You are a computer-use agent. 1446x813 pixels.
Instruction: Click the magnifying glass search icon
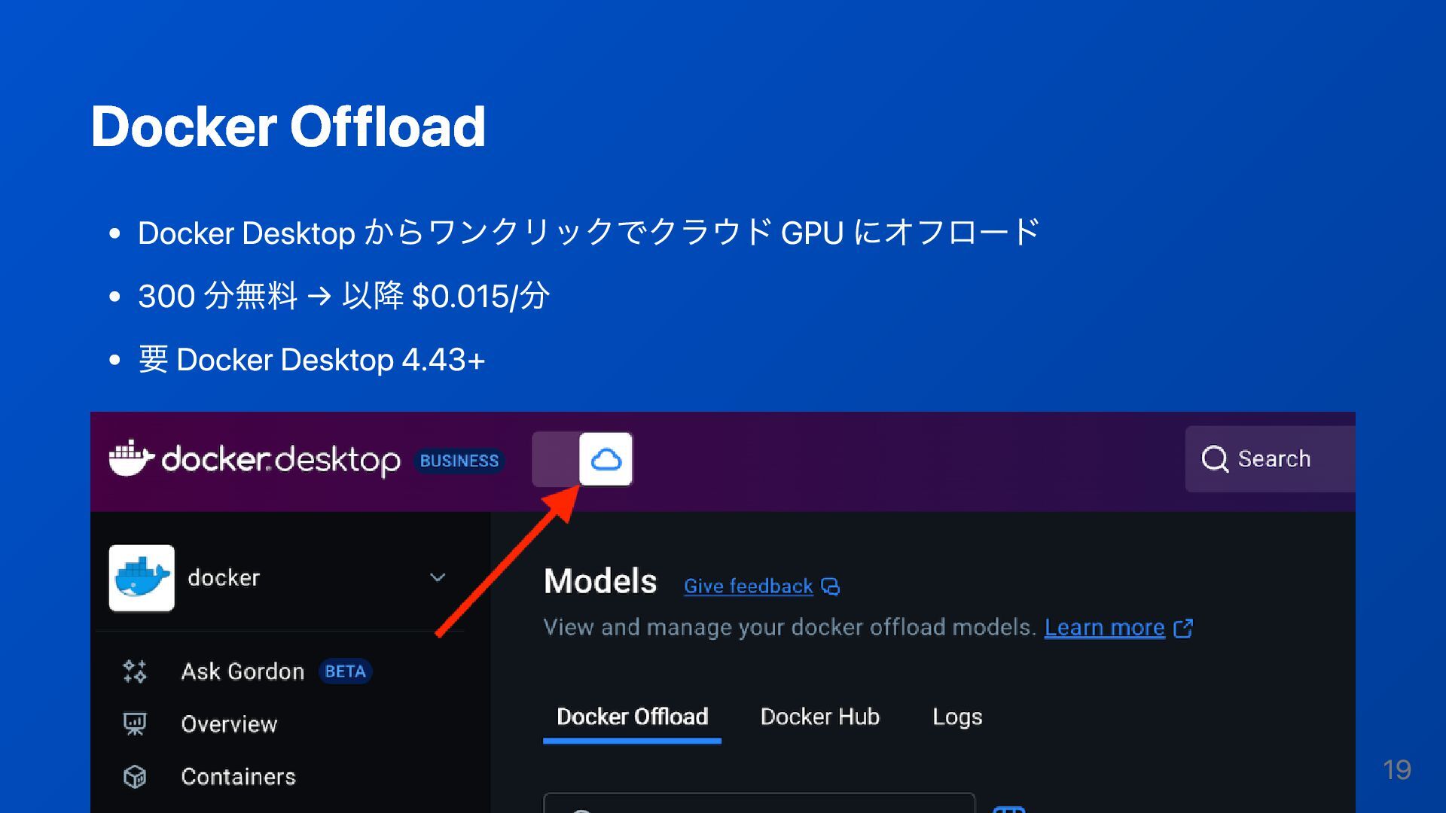click(x=1214, y=458)
